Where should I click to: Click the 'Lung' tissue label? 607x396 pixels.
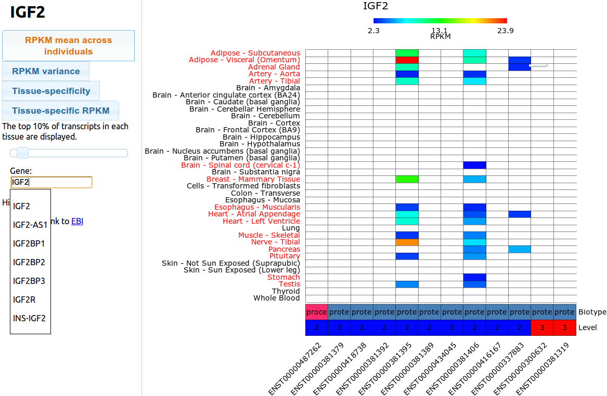pyautogui.click(x=291, y=228)
